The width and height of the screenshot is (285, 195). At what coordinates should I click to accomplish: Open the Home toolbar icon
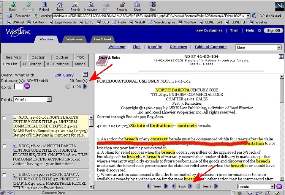(60, 6)
